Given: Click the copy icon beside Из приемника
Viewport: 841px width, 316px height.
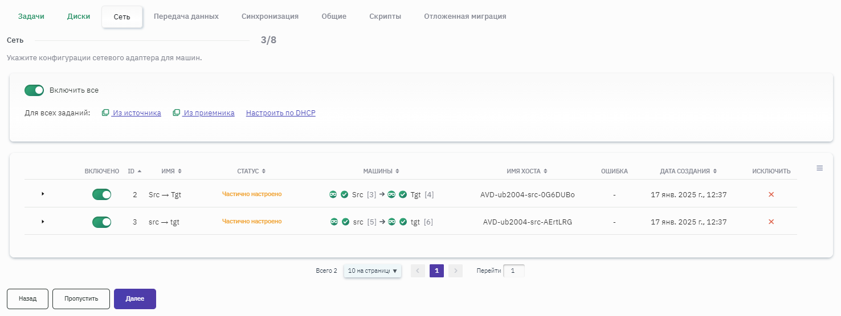Looking at the screenshot, I should 177,113.
